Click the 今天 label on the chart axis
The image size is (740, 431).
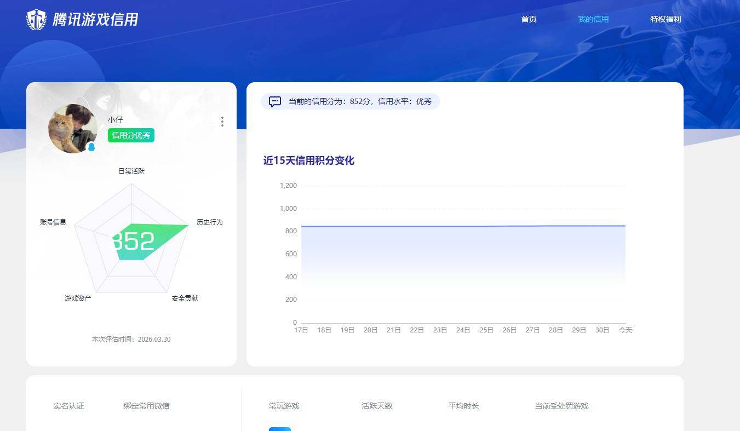point(626,330)
